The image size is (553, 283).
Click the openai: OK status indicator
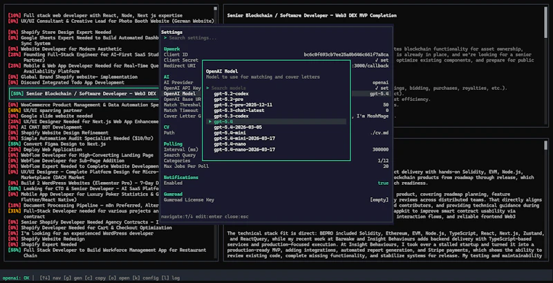(x=16, y=278)
